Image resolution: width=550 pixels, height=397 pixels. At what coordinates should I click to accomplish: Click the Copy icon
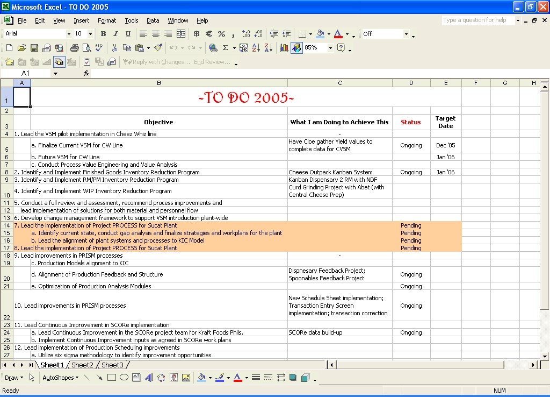click(127, 48)
